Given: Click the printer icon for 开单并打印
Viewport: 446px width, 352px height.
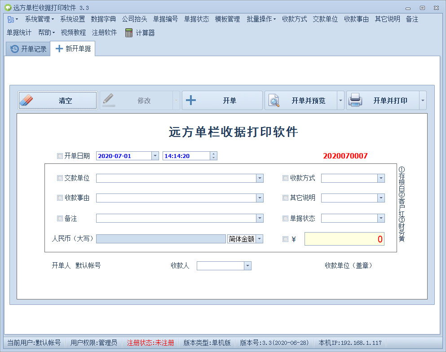Looking at the screenshot, I should click(x=356, y=100).
